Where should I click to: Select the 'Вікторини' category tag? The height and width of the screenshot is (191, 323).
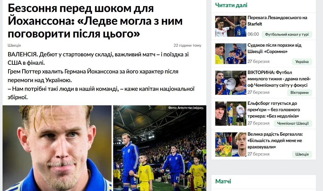click(x=300, y=93)
